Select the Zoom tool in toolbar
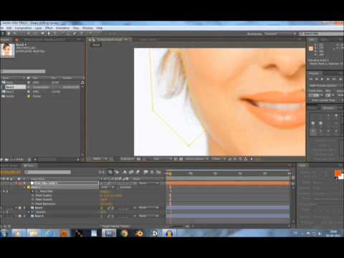Image resolution: width=344 pixels, height=258 pixels. 14,34
